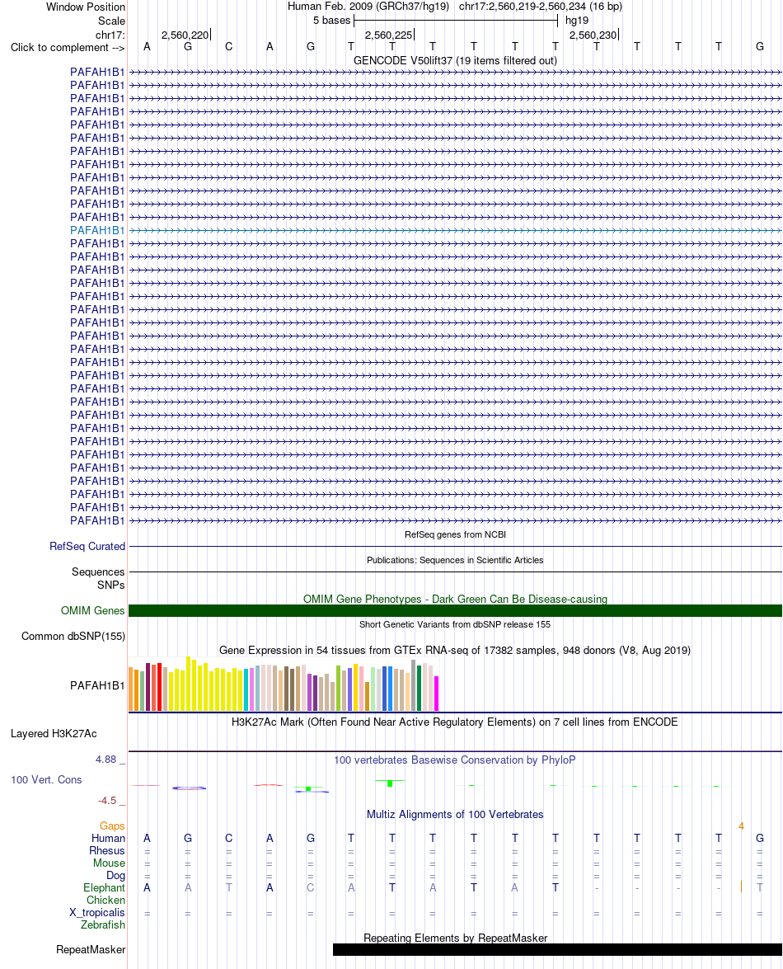Open the OMIM Genes track label
The width and height of the screenshot is (783, 969).
pos(92,610)
